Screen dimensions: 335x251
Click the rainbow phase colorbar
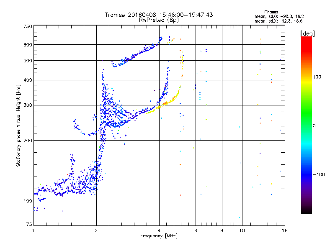click(307, 125)
